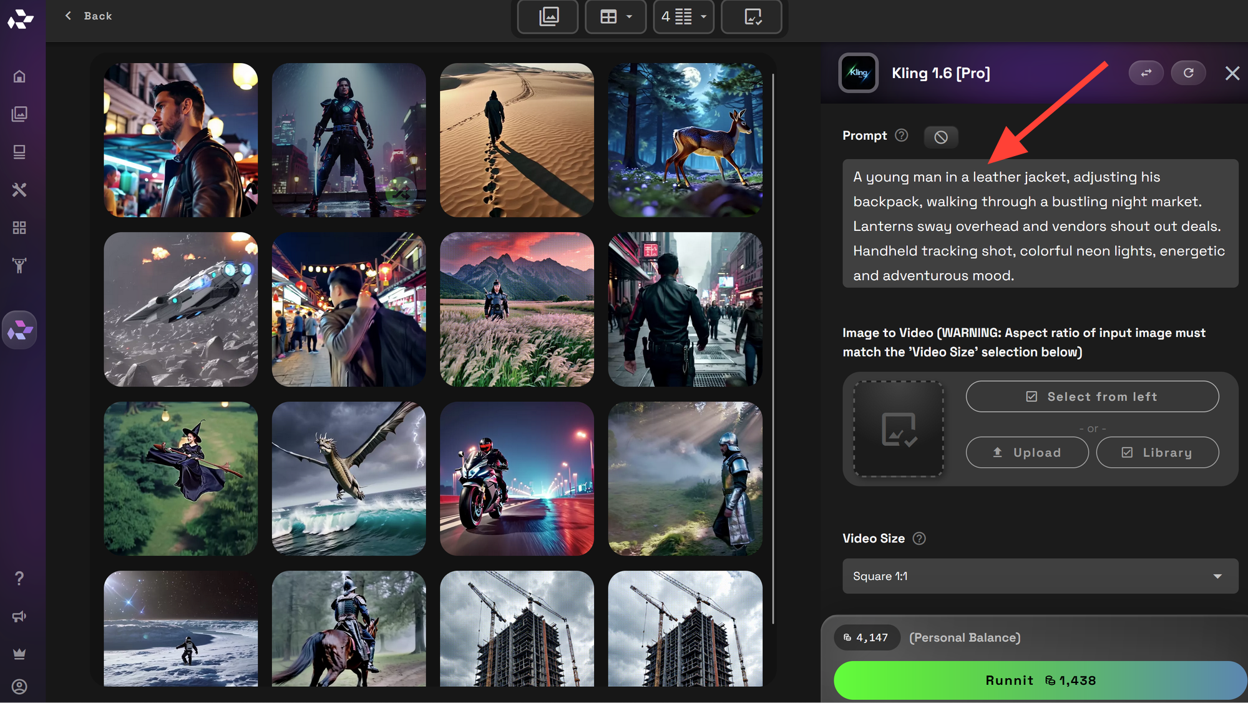Click Back at the top left
This screenshot has height=703, width=1248.
[89, 16]
